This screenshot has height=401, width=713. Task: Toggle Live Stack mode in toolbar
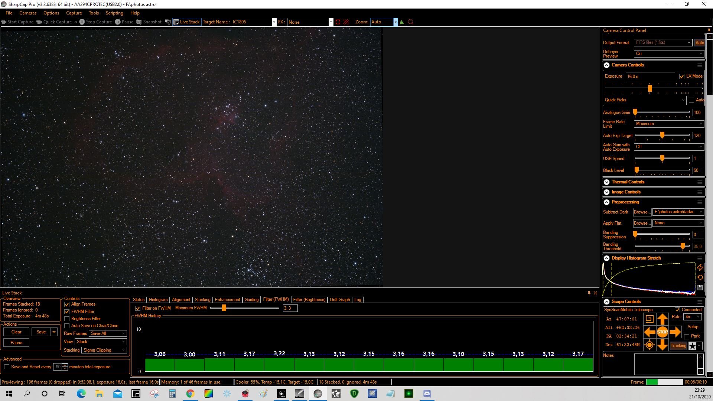pos(187,22)
